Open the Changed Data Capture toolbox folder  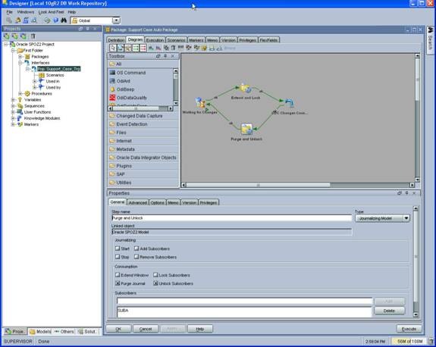(143, 116)
